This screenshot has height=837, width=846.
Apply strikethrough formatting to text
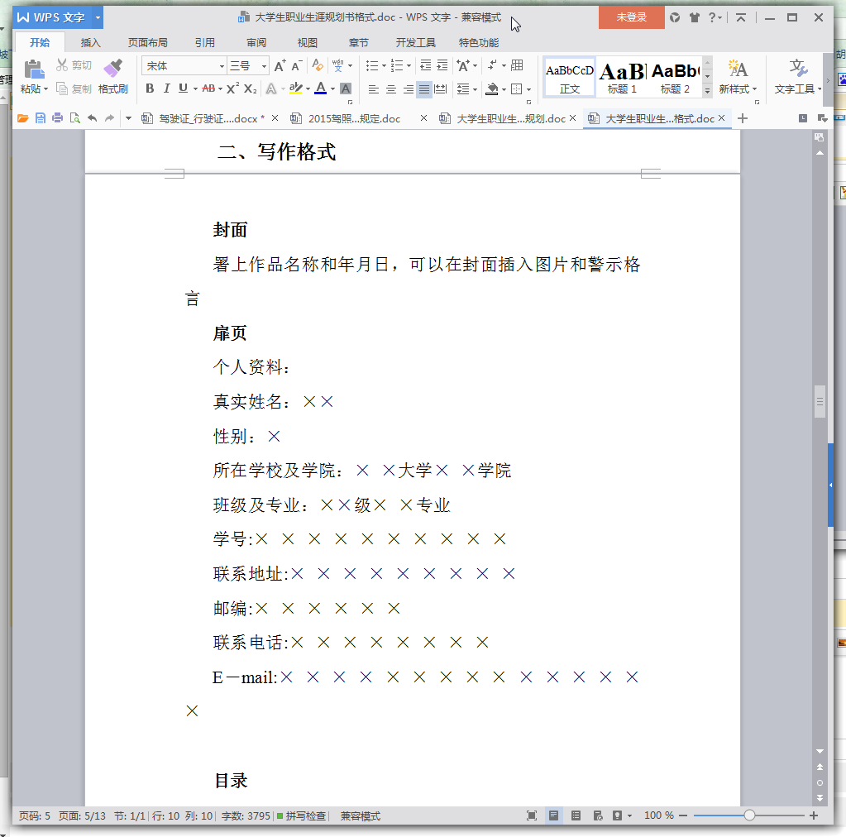207,88
